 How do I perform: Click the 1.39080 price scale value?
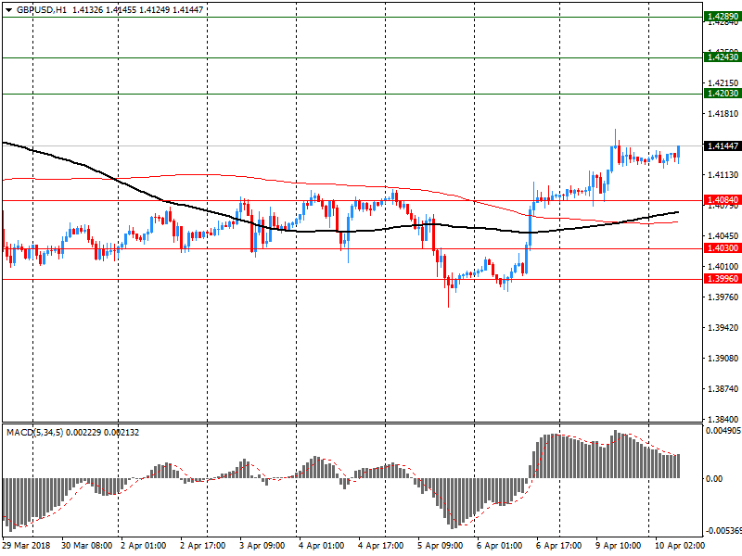(x=723, y=358)
